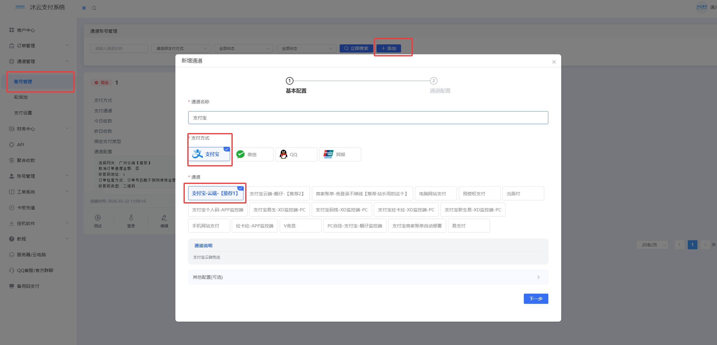The width and height of the screenshot is (717, 345).
Task: Click the 通道名称 input field
Action: (368, 118)
